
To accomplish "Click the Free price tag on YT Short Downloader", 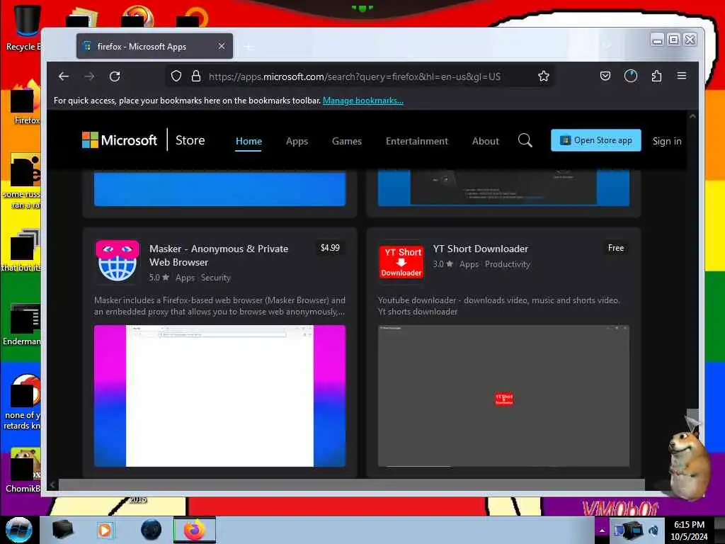I will pos(616,248).
